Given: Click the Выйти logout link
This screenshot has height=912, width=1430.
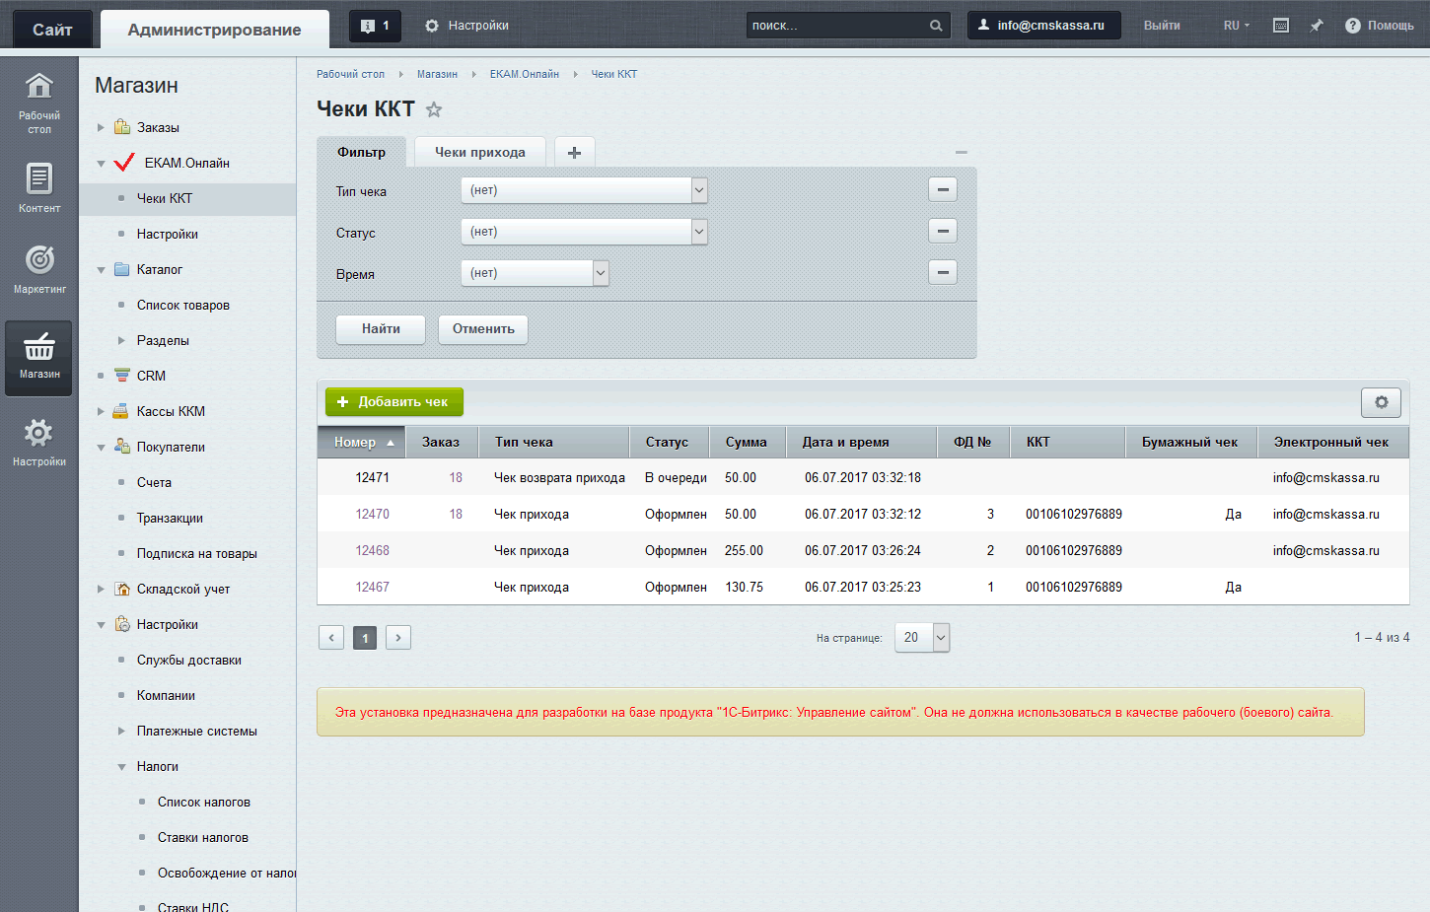Looking at the screenshot, I should click(1162, 26).
